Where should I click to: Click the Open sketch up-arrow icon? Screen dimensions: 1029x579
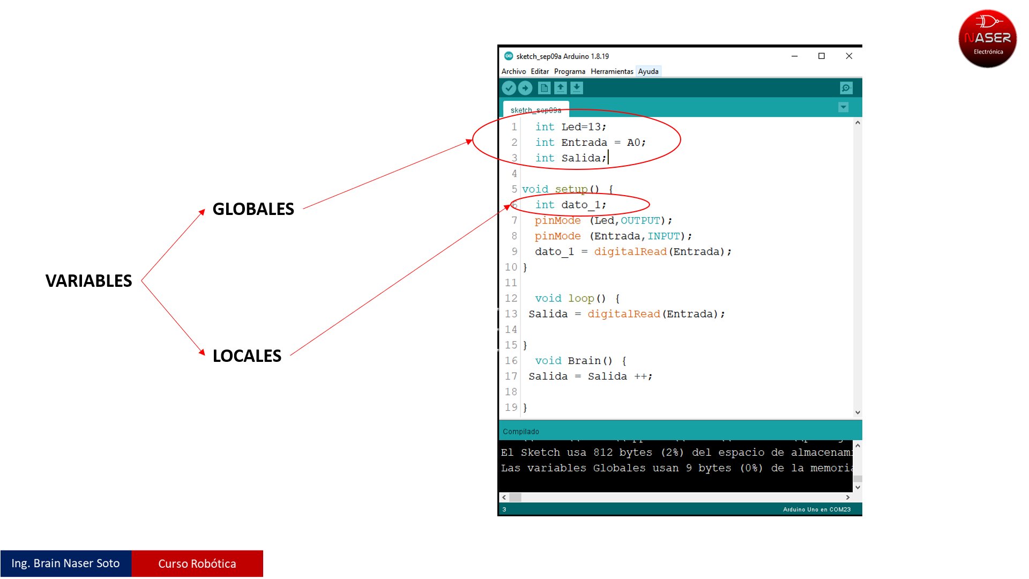pos(561,88)
